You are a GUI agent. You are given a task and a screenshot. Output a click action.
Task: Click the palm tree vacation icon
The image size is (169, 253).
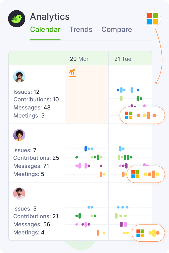coord(73,73)
